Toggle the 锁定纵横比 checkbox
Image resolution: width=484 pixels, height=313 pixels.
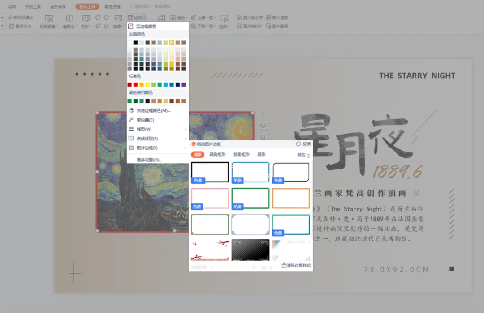pyautogui.click(x=10, y=17)
